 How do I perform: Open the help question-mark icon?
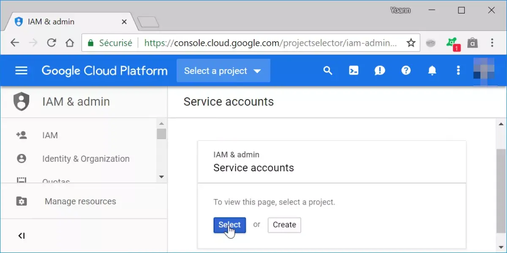tap(406, 70)
